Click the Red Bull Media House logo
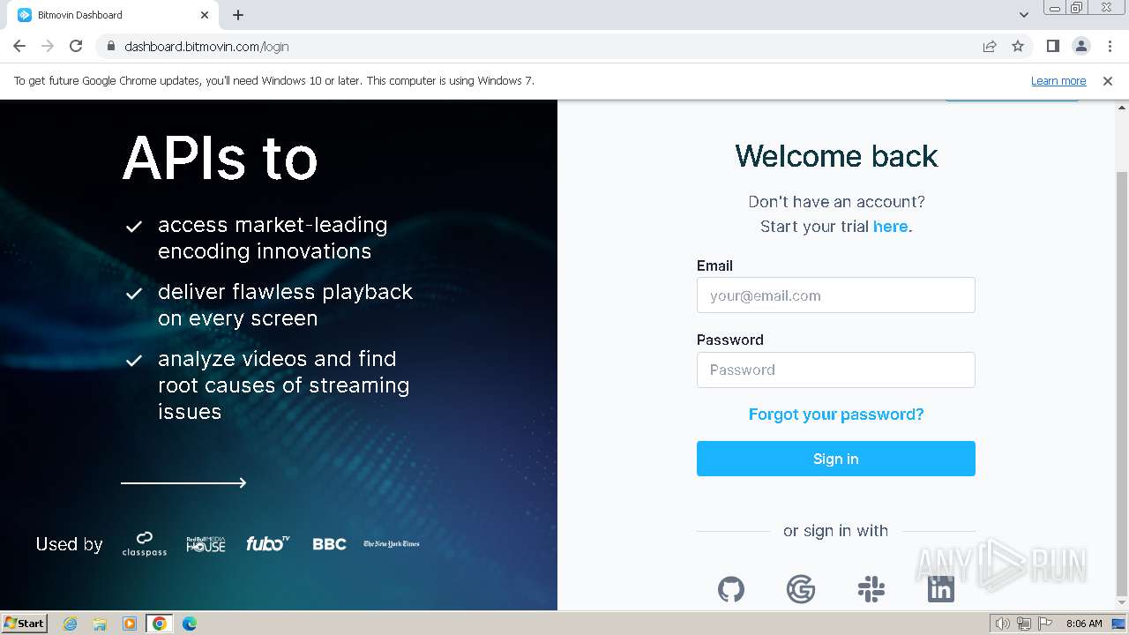The image size is (1129, 635). (206, 544)
